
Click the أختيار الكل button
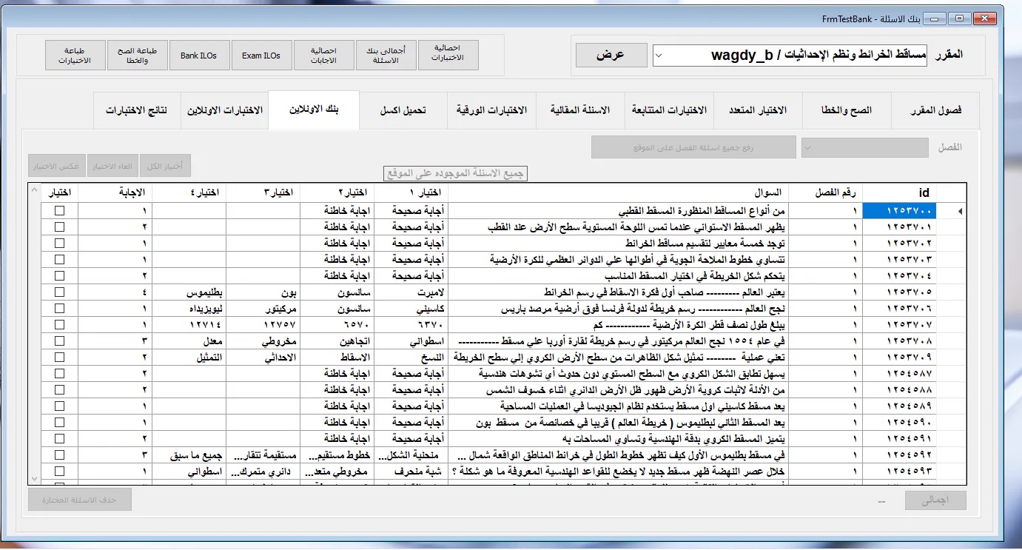pyautogui.click(x=166, y=166)
